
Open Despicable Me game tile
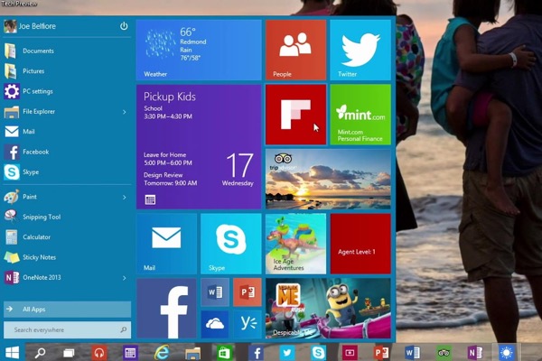coord(328,308)
